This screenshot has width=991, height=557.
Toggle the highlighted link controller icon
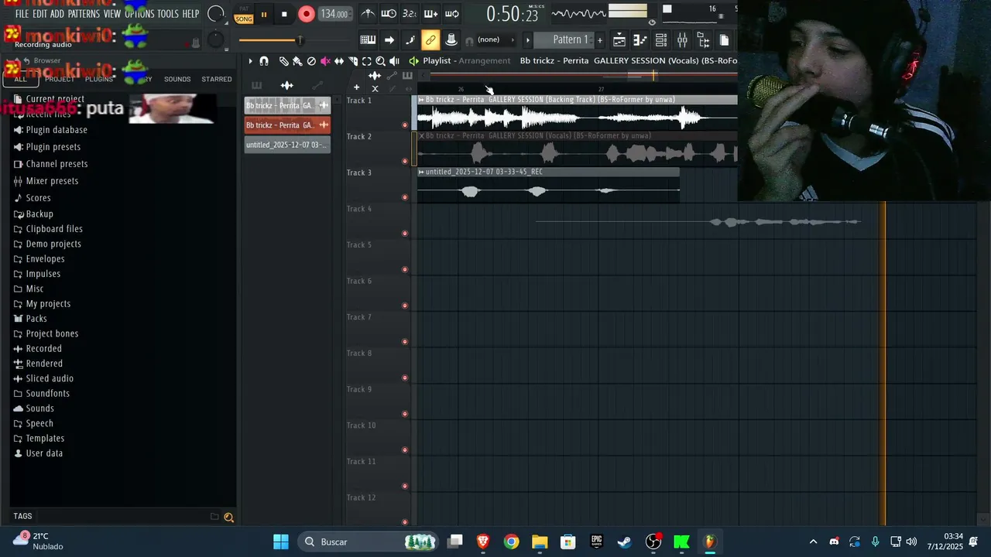430,40
